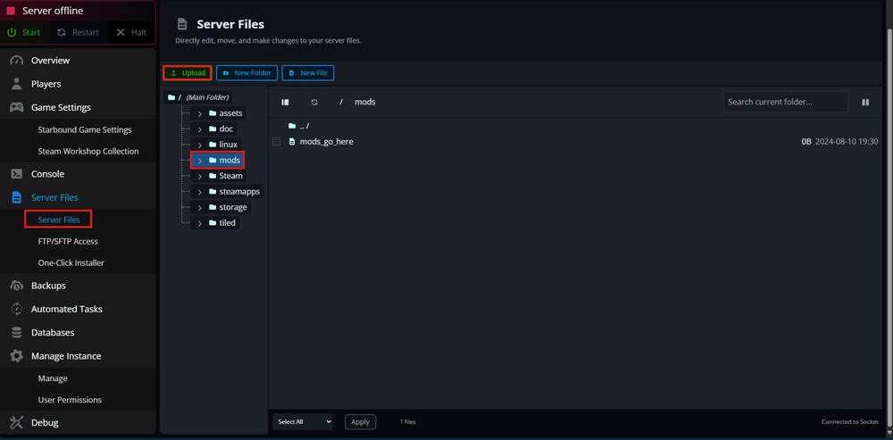Toggle the folder tree panel icon

pos(286,103)
